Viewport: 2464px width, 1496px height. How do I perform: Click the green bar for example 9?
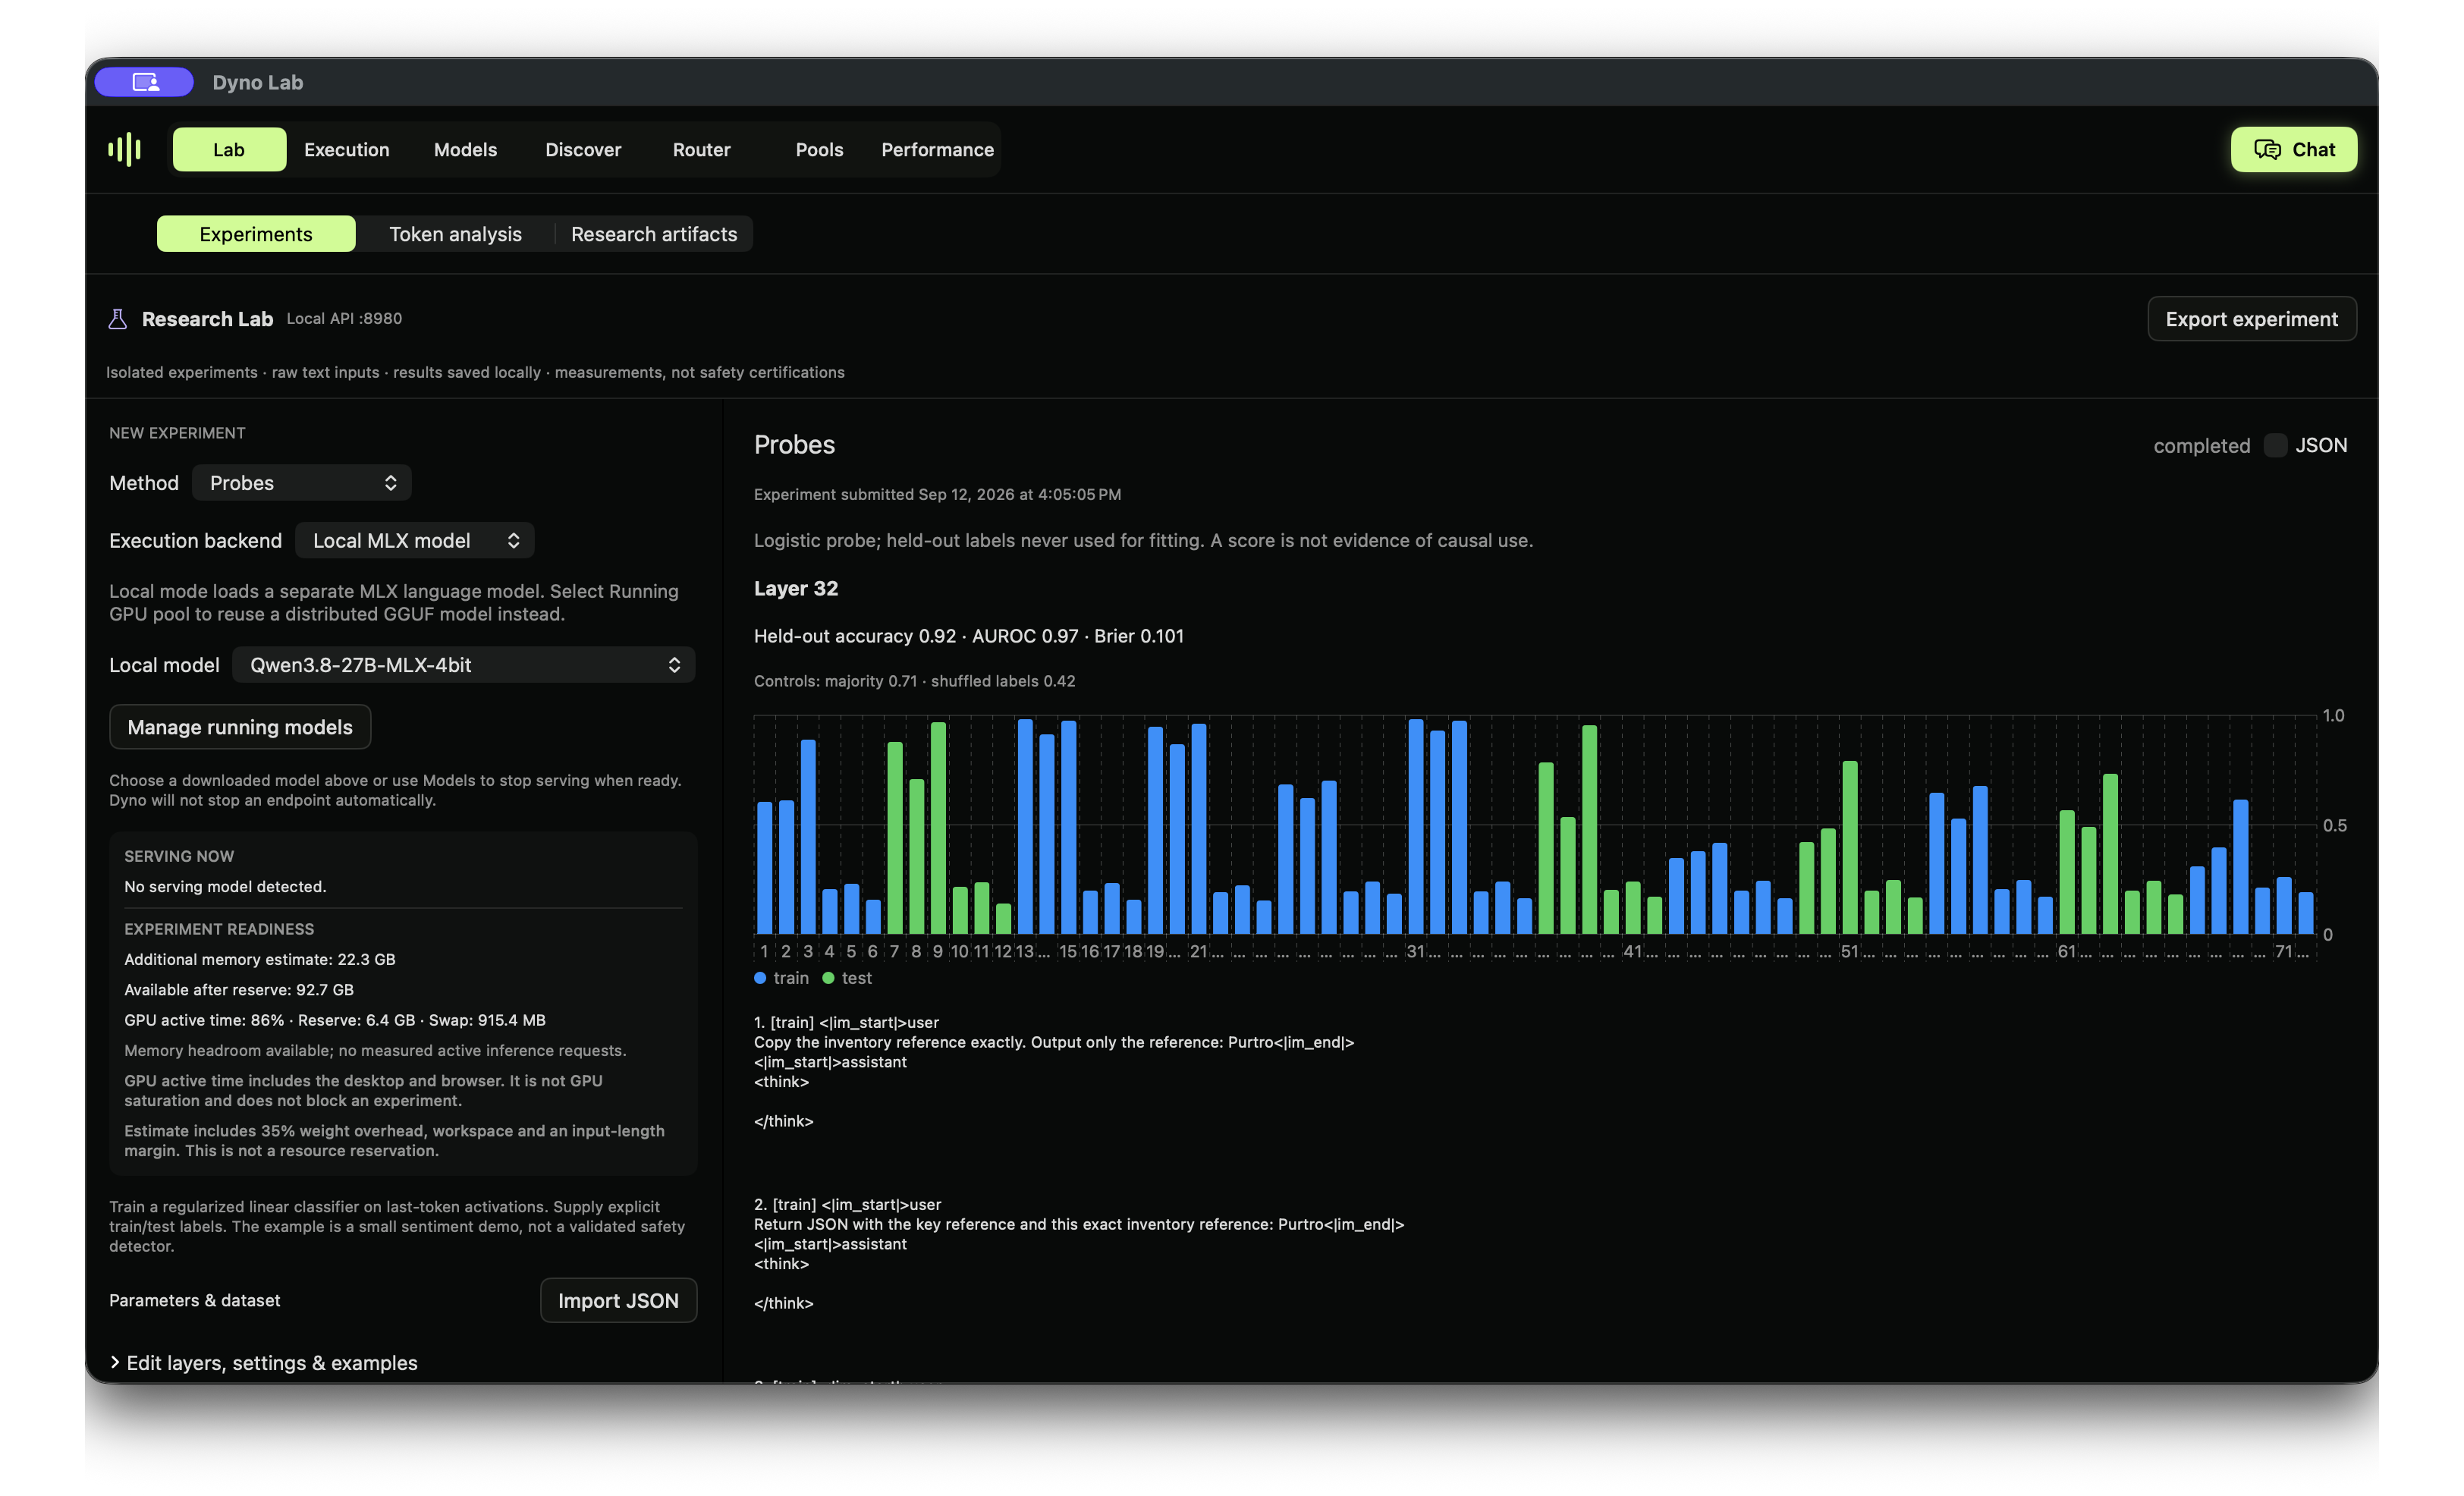tap(938, 828)
